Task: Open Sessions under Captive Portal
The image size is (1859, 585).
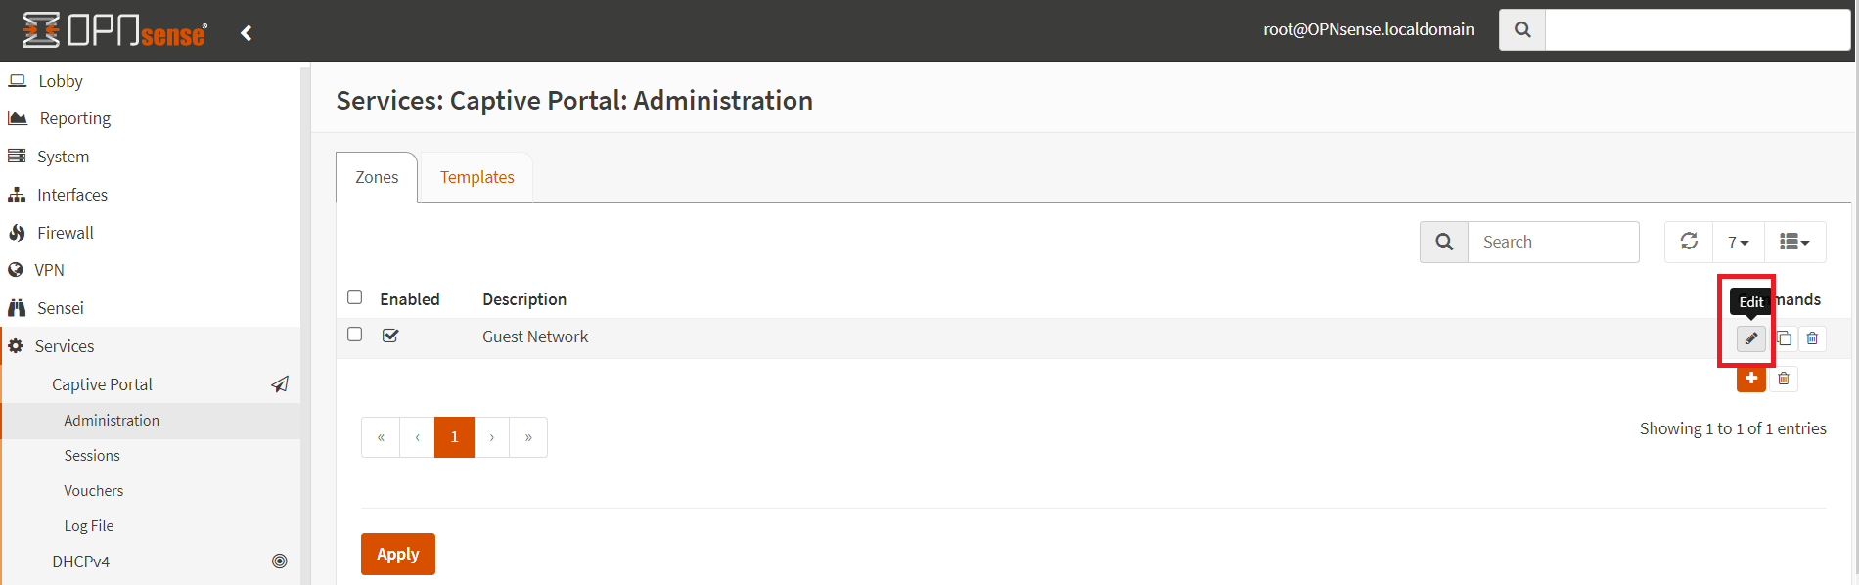Action: click(92, 456)
